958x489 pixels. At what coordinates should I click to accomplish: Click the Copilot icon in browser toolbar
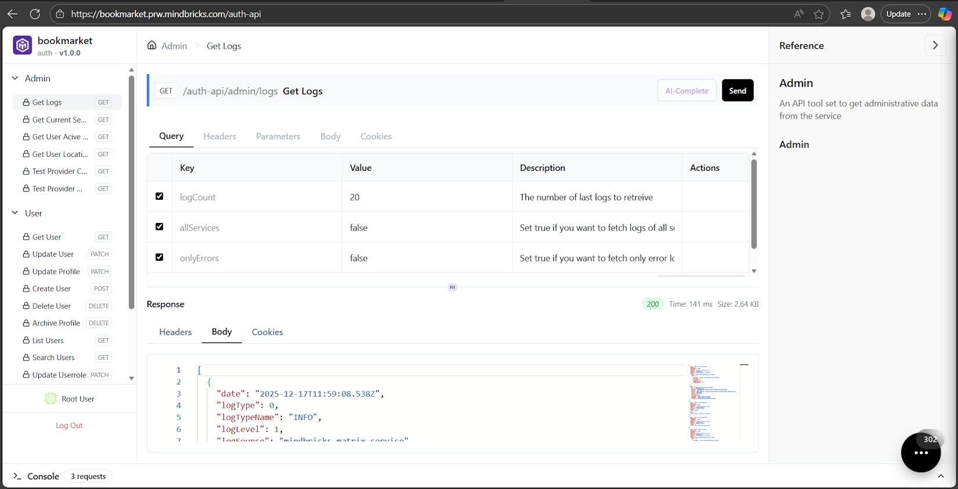tap(945, 14)
